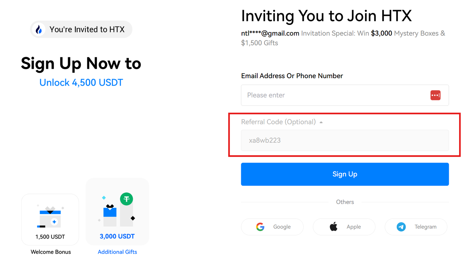Sign up with Google option
This screenshot has width=473, height=265.
[272, 227]
